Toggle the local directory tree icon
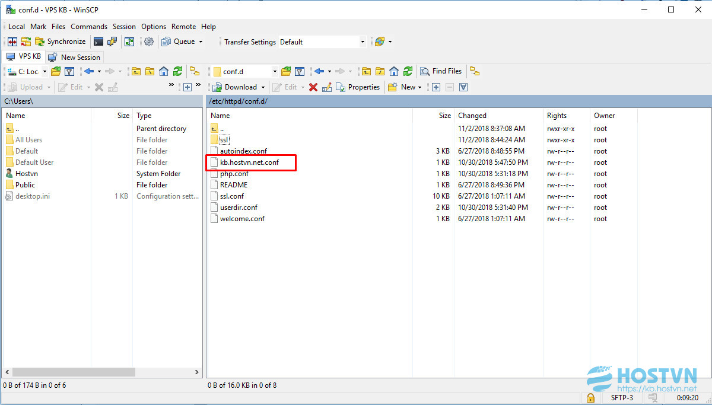712x405 pixels. pyautogui.click(x=194, y=71)
